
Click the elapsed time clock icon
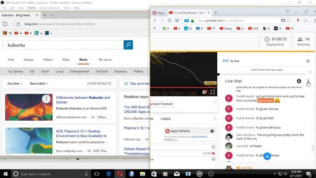[x=267, y=39]
